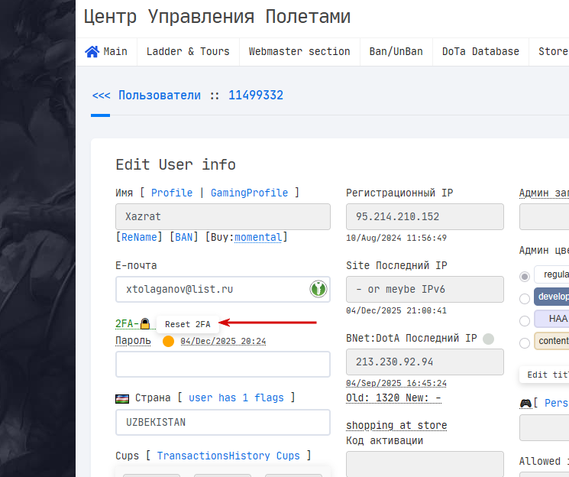Go back via <<< Пользователи link
Image resolution: width=569 pixels, height=477 pixels.
(x=146, y=96)
